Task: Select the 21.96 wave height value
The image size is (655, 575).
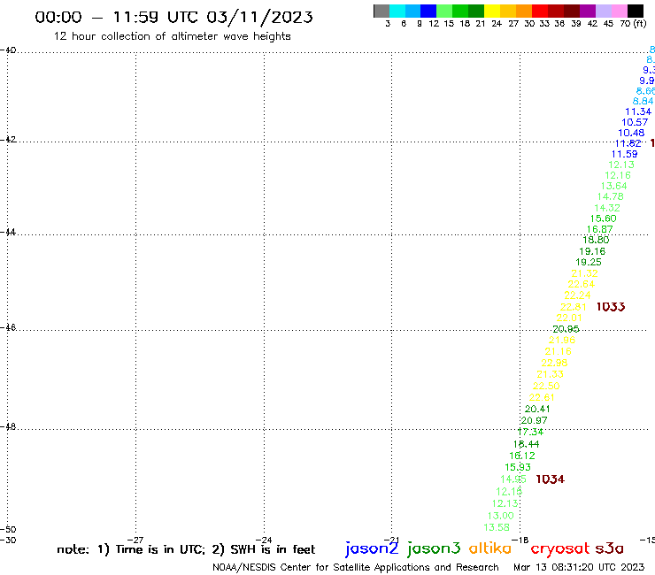Action: pyautogui.click(x=562, y=341)
